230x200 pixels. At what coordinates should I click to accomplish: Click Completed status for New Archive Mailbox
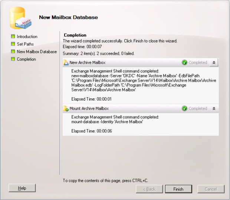(x=198, y=62)
